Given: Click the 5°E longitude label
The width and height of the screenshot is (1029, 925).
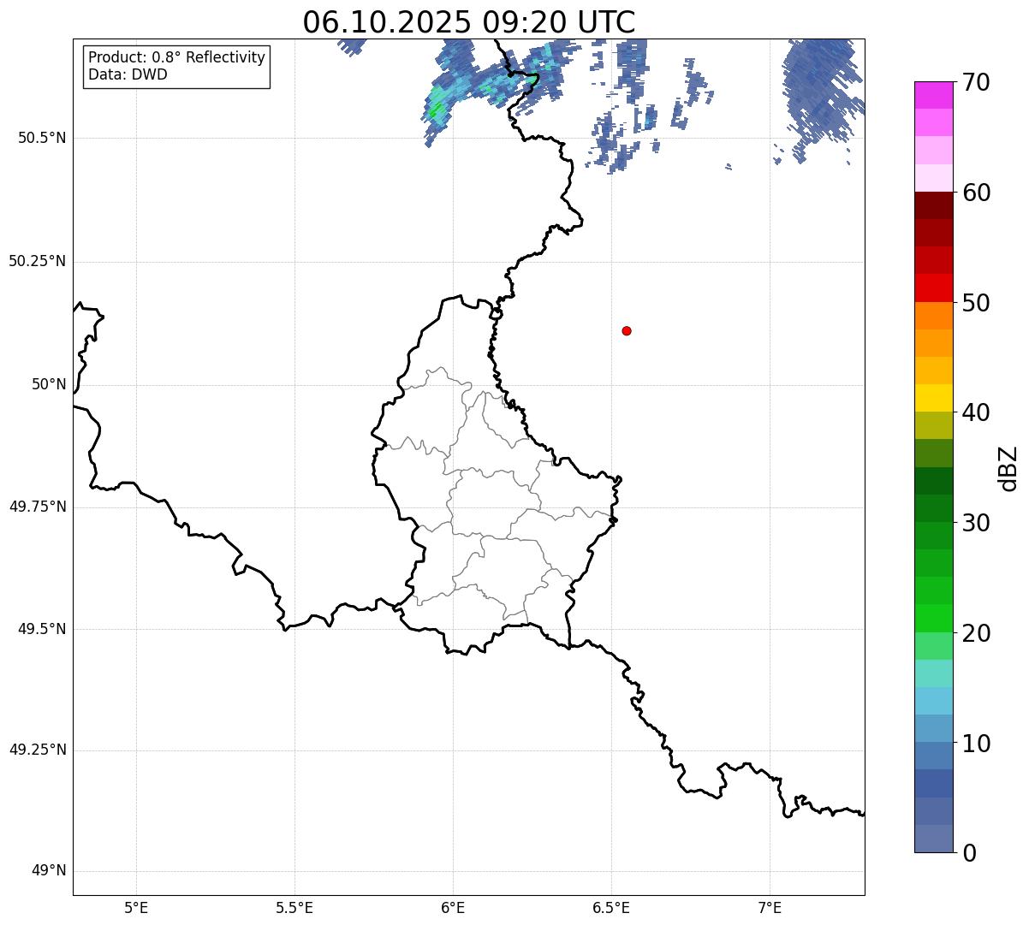Looking at the screenshot, I should [136, 907].
